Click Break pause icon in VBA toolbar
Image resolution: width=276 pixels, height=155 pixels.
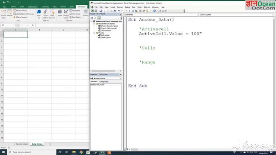click(129, 11)
